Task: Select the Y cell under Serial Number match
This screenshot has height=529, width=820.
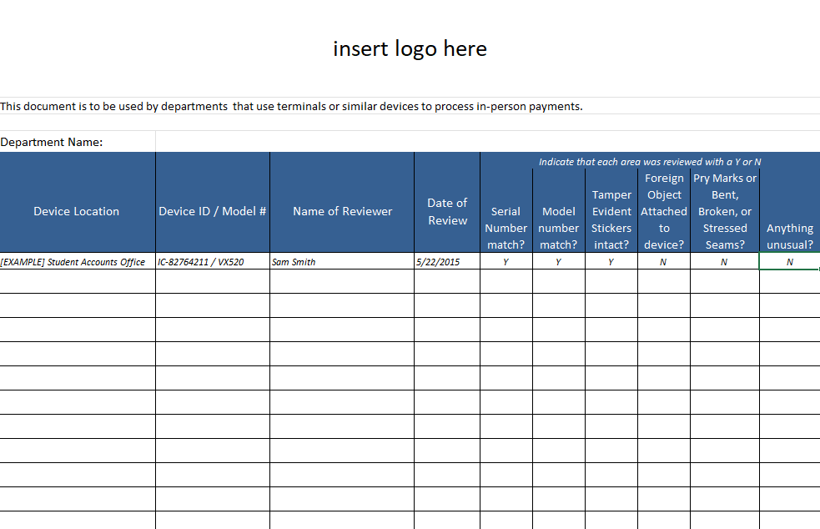Action: (x=506, y=262)
